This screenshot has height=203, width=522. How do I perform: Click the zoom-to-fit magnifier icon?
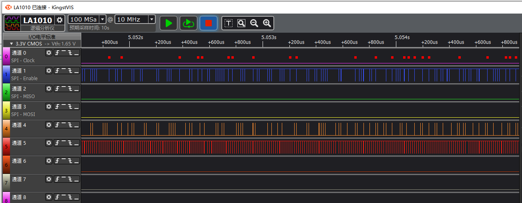pyautogui.click(x=241, y=23)
